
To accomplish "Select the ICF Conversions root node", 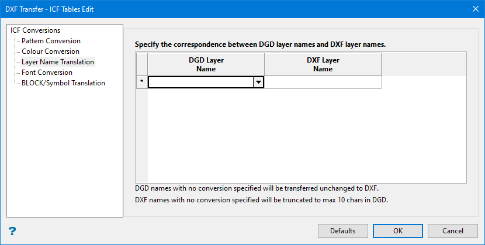I will coord(35,30).
